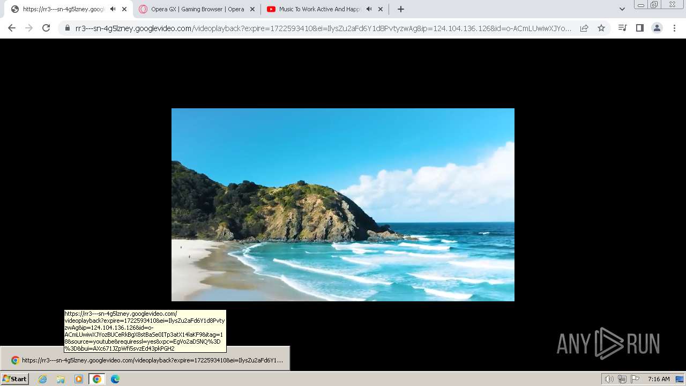Expand the tab search chevron
The height and width of the screenshot is (386, 686).
622,9
